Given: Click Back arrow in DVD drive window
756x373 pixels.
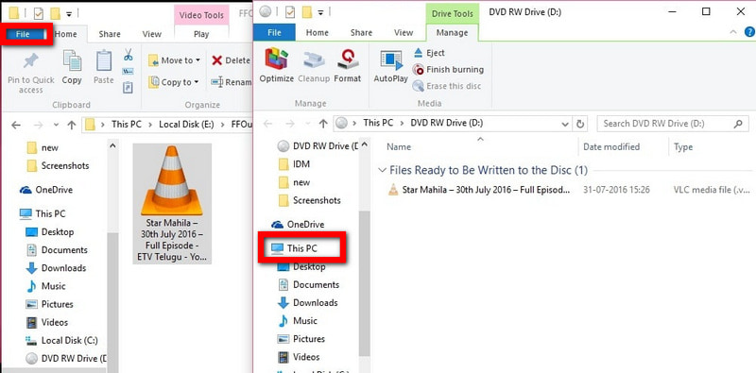Looking at the screenshot, I should click(267, 124).
